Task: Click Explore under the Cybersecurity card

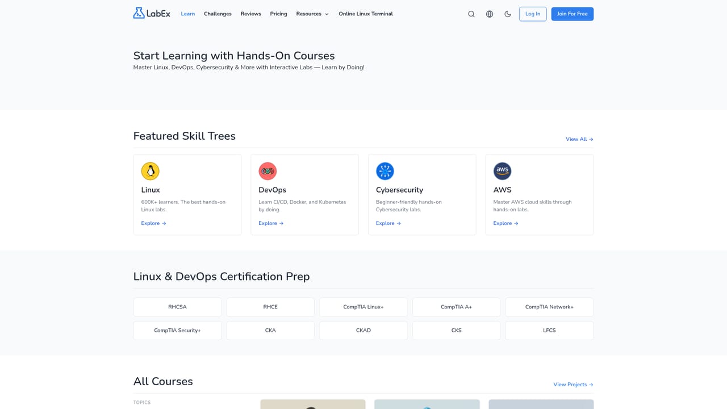Action: click(x=388, y=223)
